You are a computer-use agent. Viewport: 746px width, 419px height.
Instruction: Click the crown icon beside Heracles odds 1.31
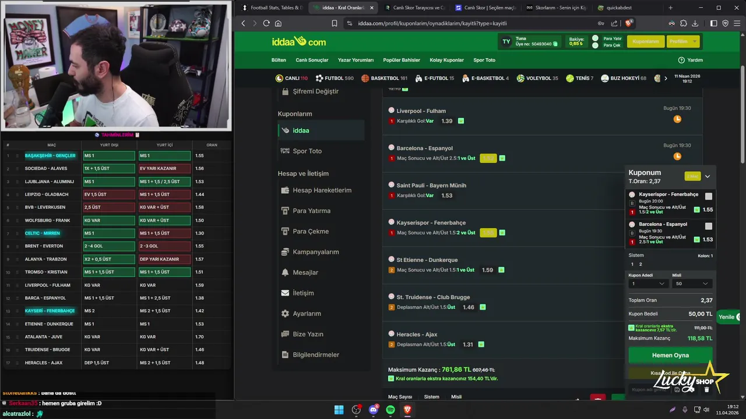click(481, 345)
